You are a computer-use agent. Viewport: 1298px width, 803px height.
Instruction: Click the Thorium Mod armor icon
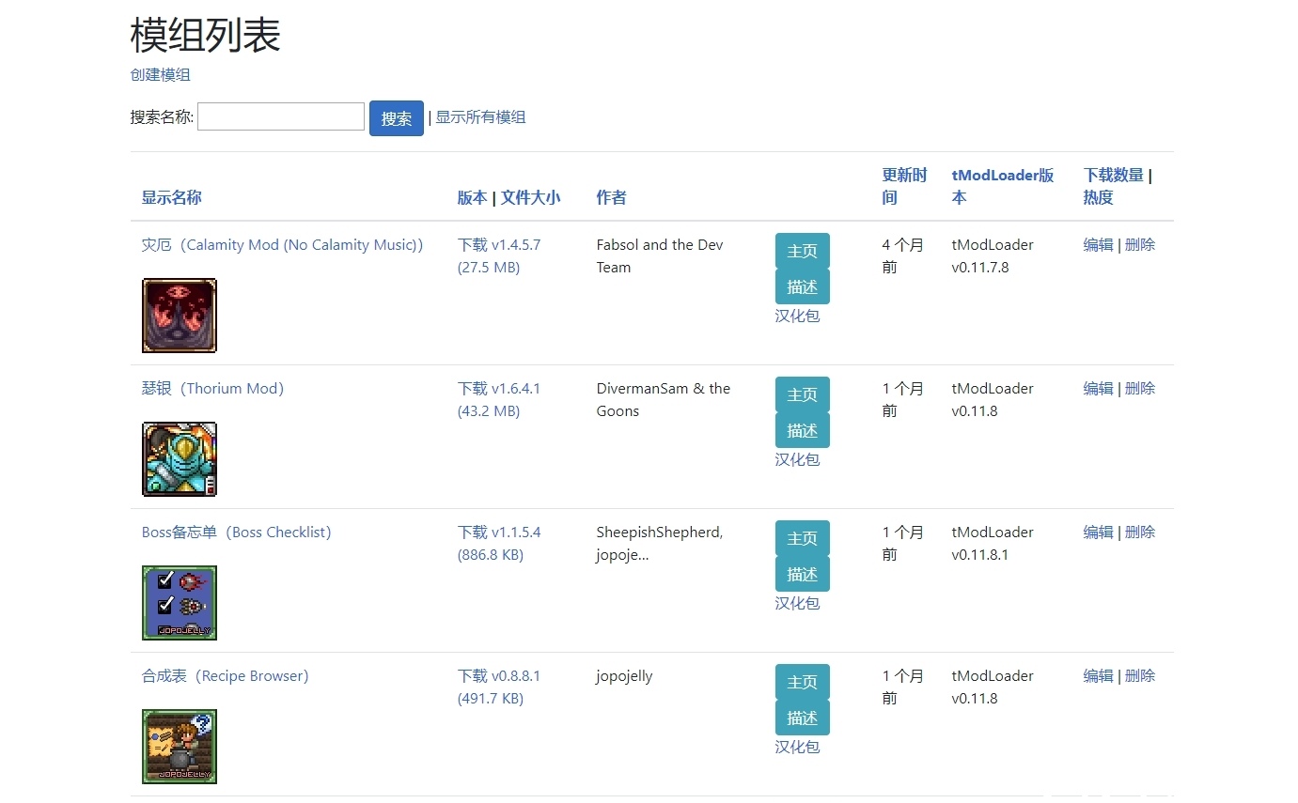179,459
